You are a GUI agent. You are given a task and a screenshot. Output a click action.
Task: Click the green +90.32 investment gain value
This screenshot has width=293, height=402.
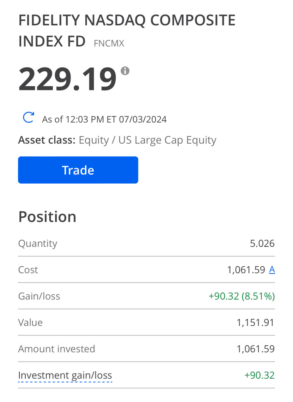[259, 375]
